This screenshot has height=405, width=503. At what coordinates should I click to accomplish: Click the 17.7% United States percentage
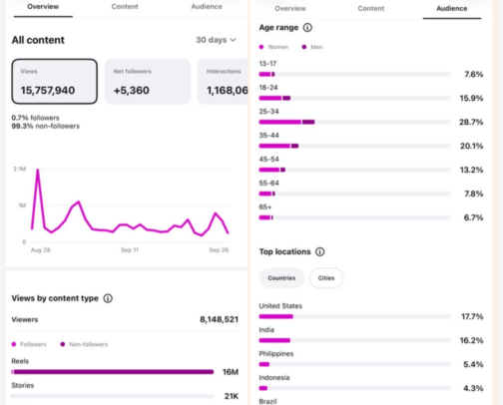[472, 316]
